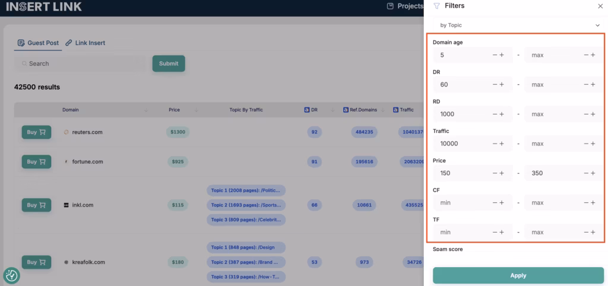Increase RD minimum with plus
This screenshot has width=608, height=286.
pos(502,115)
